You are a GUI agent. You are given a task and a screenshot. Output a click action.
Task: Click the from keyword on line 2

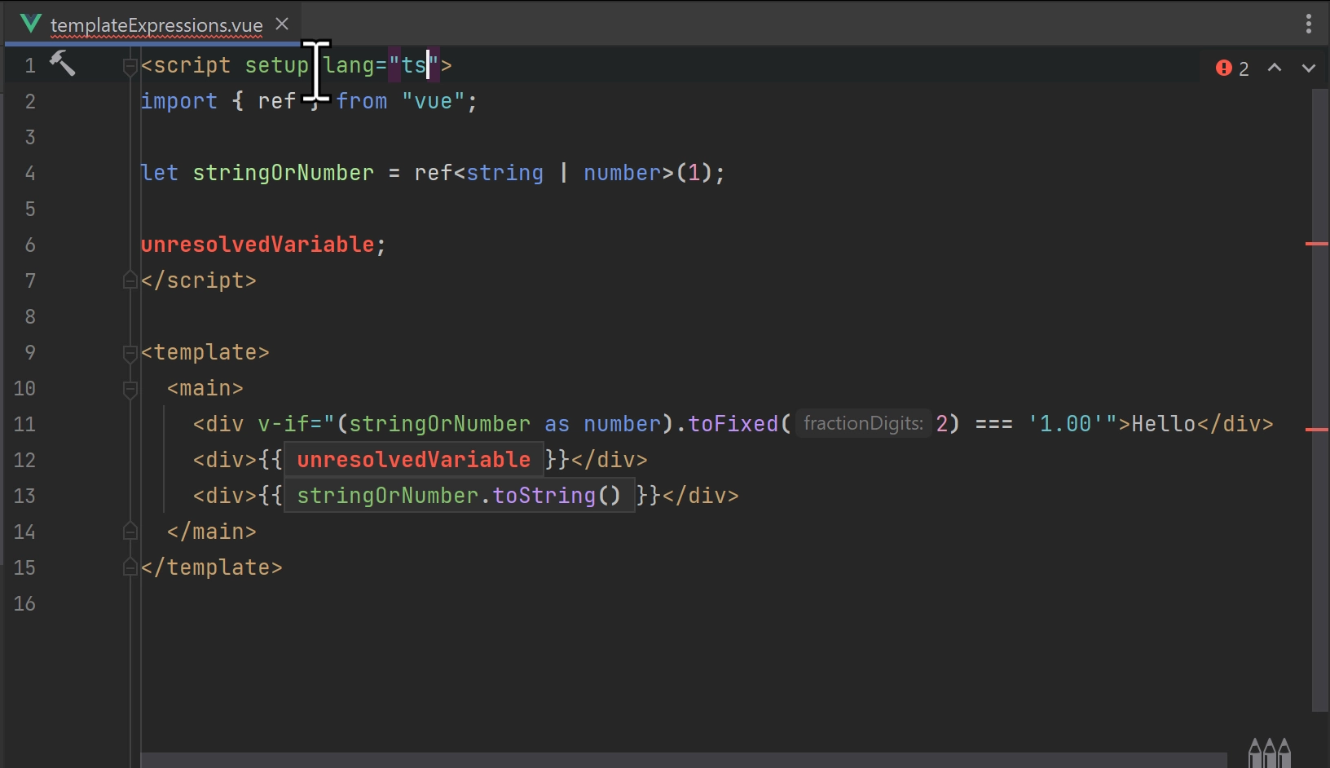[362, 101]
